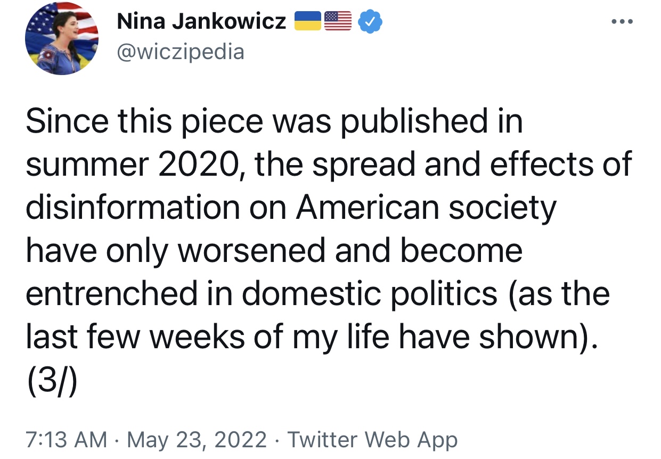Click the Nina Jankowicz display name

pos(201,22)
